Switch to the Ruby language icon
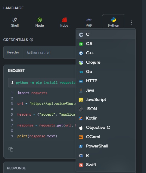The image size is (146, 173). [x=64, y=20]
